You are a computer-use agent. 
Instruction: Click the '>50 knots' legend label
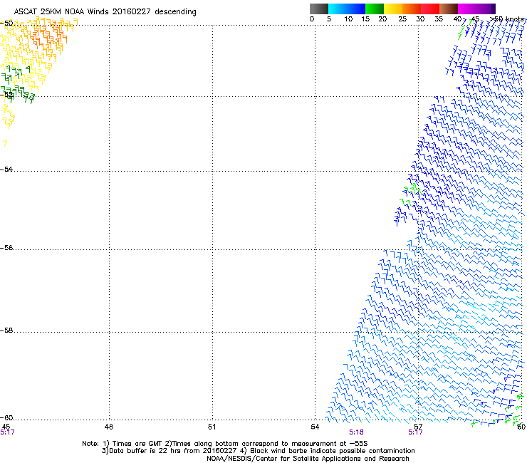[x=507, y=19]
